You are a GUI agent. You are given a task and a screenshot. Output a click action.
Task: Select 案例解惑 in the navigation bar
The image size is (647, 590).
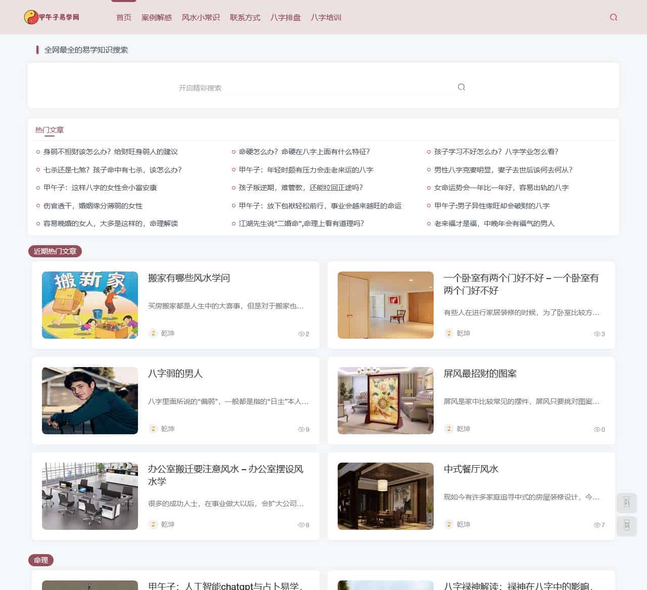pyautogui.click(x=156, y=17)
